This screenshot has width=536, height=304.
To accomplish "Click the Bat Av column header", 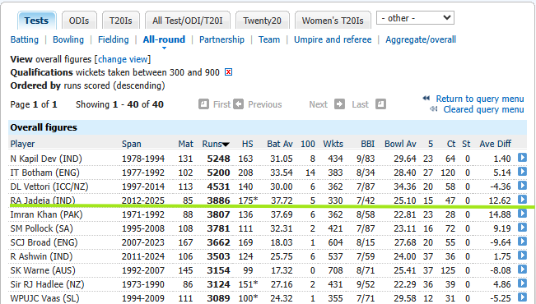I will pyautogui.click(x=280, y=144).
